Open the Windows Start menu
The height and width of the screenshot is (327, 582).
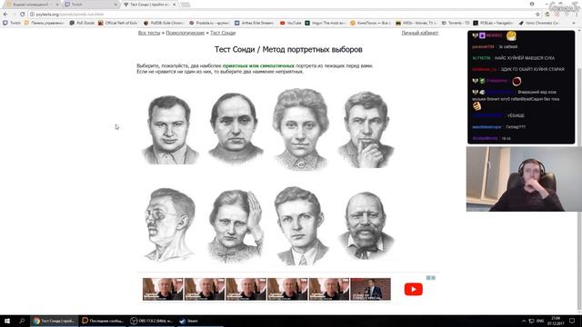pos(7,321)
